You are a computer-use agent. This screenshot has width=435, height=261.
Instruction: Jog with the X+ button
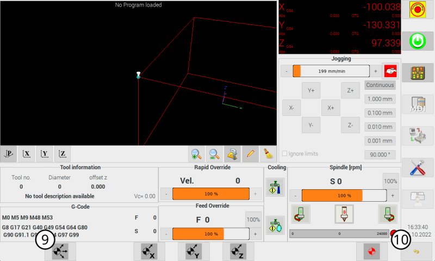tap(331, 108)
